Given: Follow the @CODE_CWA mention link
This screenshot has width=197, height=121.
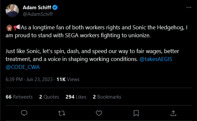Looking at the screenshot, I should 23,67.
